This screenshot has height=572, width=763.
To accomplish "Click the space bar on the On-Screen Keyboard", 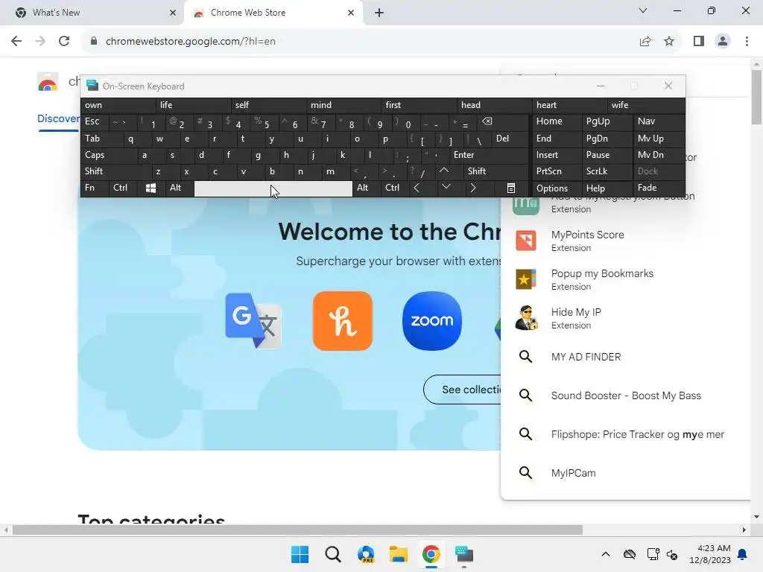I will tap(273, 188).
